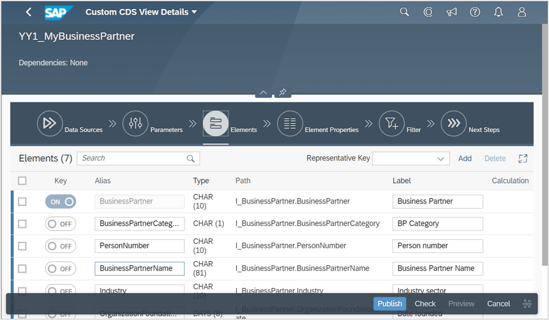Edit the BusinessPartnerCateg... alias field

[139, 224]
